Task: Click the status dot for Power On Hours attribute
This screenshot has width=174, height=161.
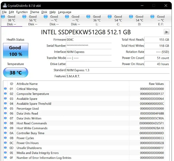Action: 5,143
